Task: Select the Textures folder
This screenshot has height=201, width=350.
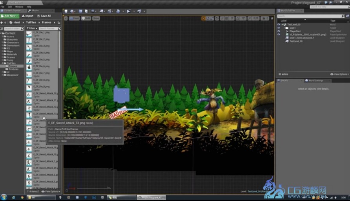Action: click(x=13, y=69)
